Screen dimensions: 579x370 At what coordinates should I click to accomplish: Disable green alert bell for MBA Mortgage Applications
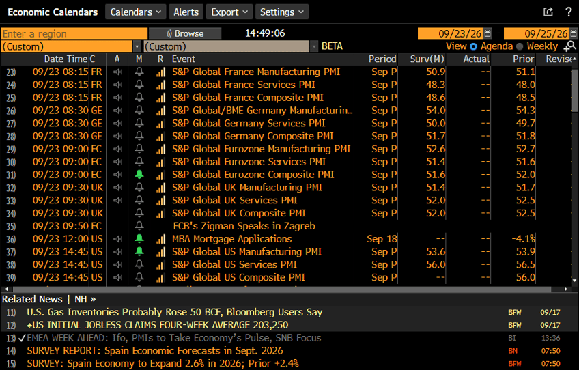pos(139,238)
